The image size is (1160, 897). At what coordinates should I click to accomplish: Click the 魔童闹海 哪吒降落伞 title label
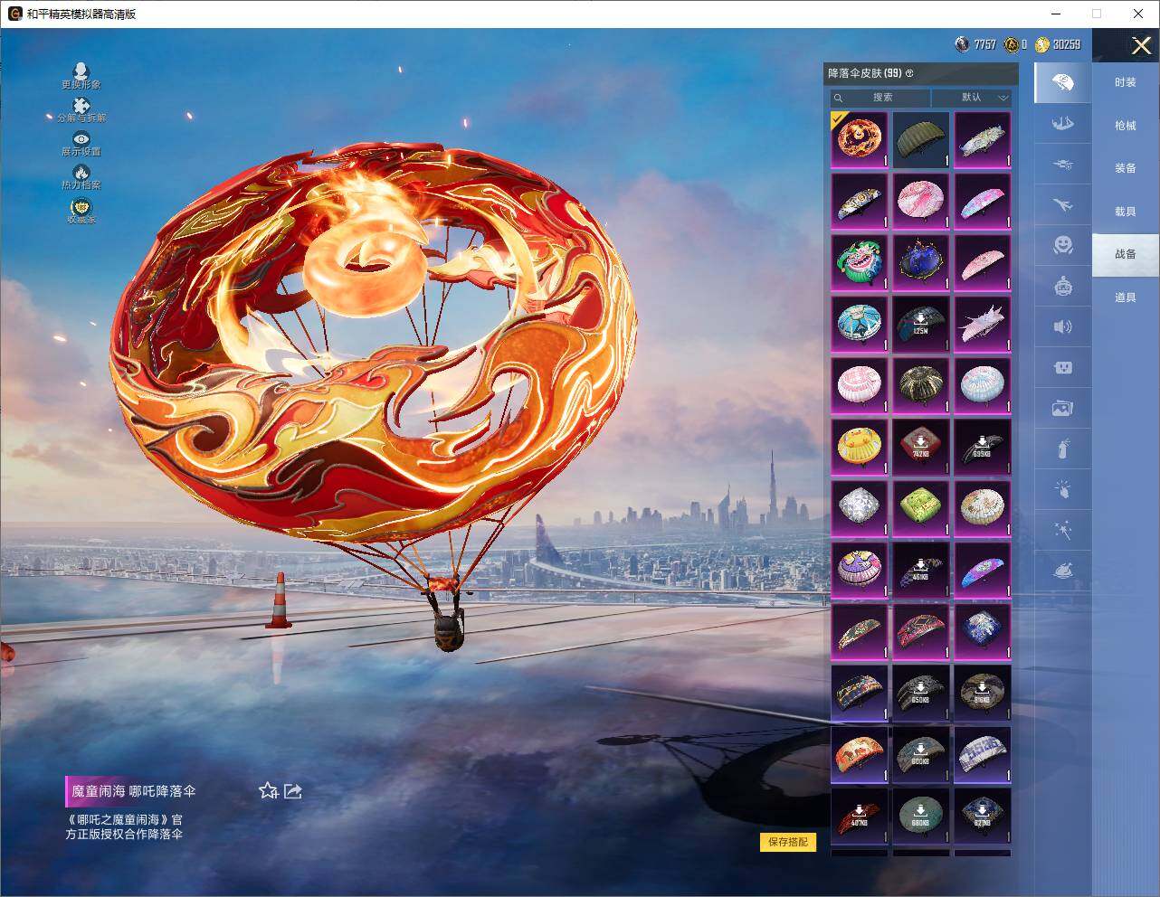134,791
